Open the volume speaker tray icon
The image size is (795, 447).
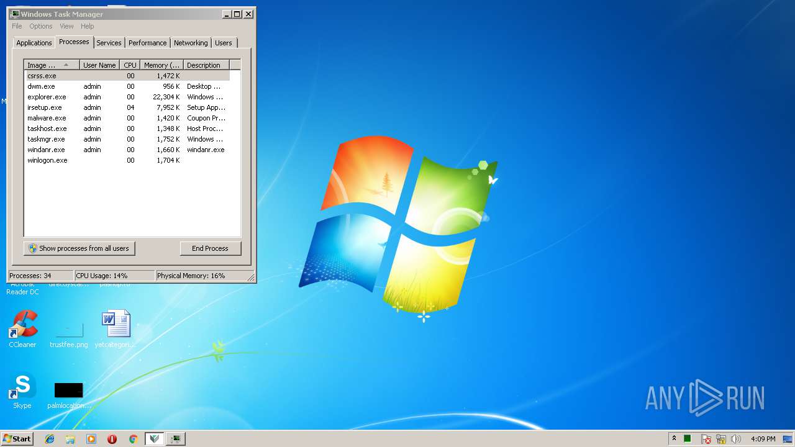tap(736, 439)
